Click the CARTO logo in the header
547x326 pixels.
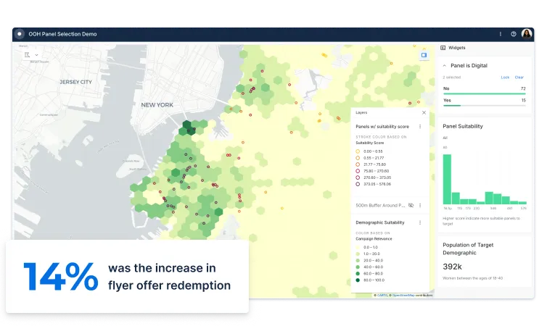[19, 33]
